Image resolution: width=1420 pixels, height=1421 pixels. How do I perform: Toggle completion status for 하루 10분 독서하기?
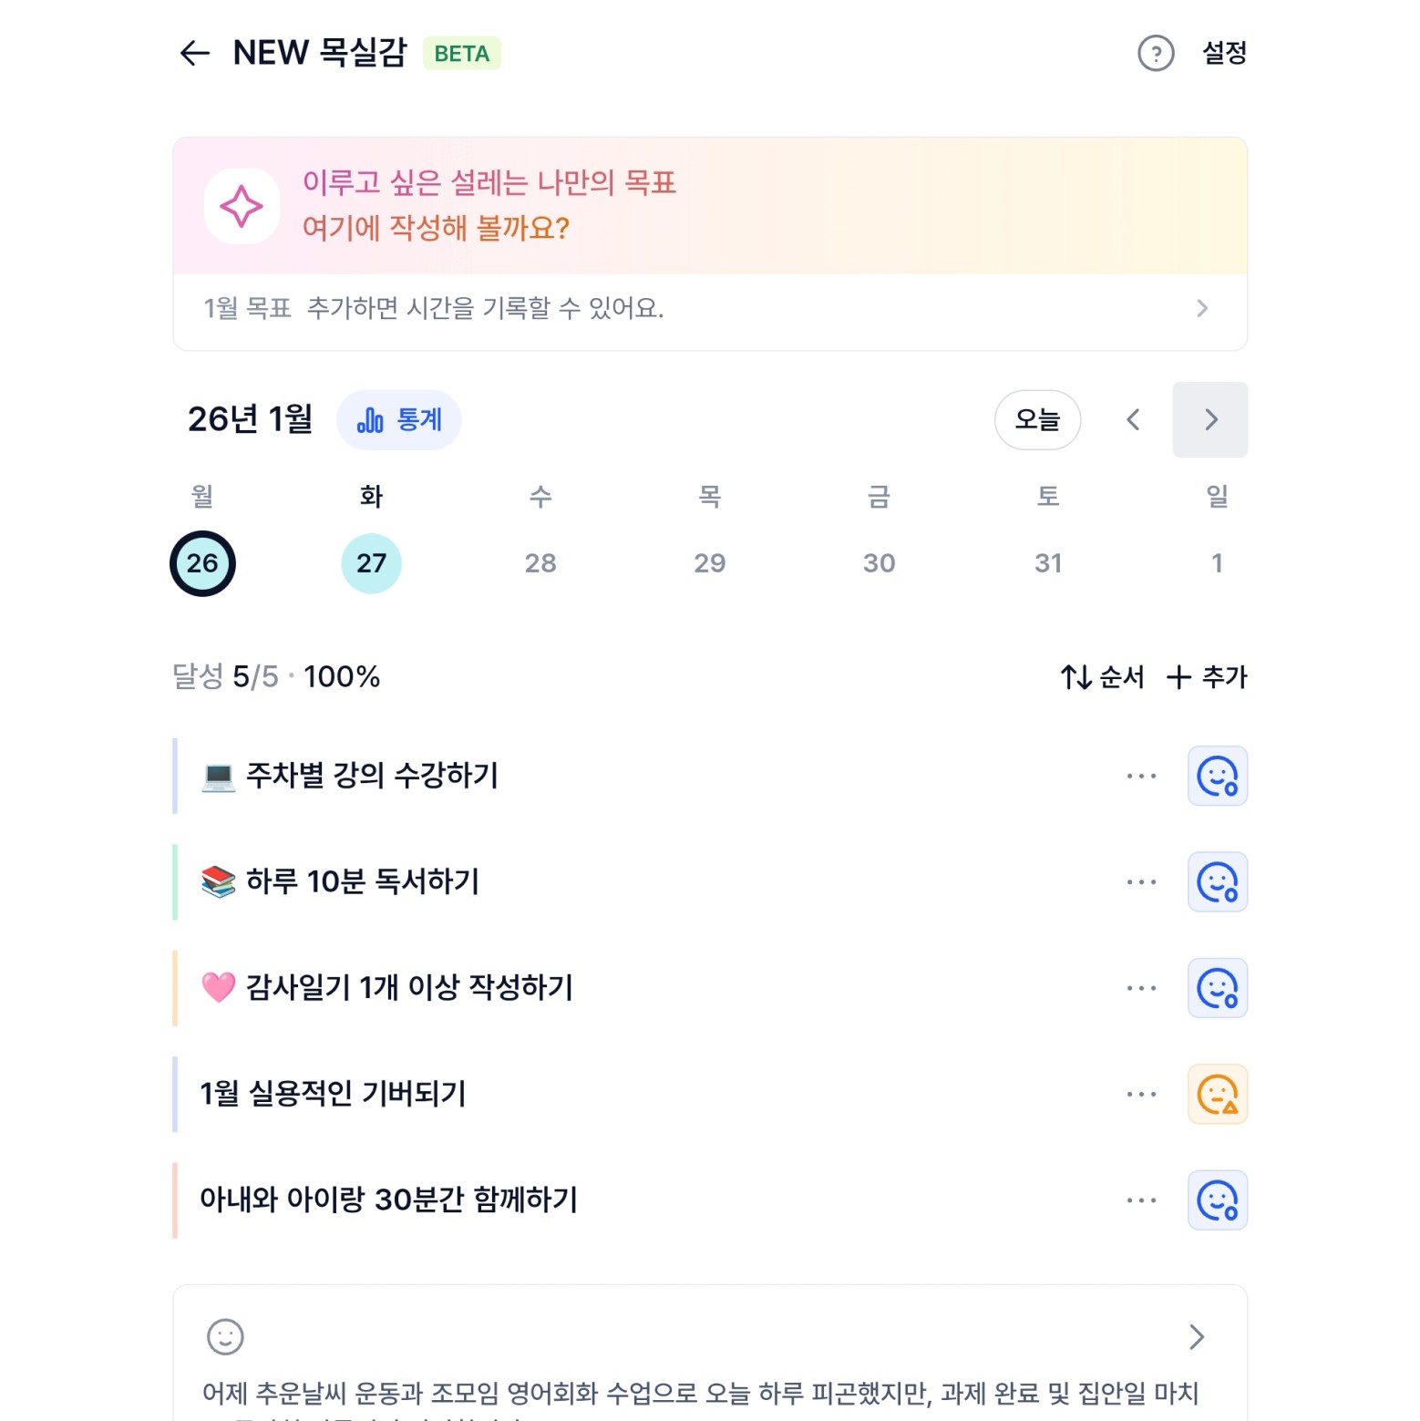point(1217,882)
